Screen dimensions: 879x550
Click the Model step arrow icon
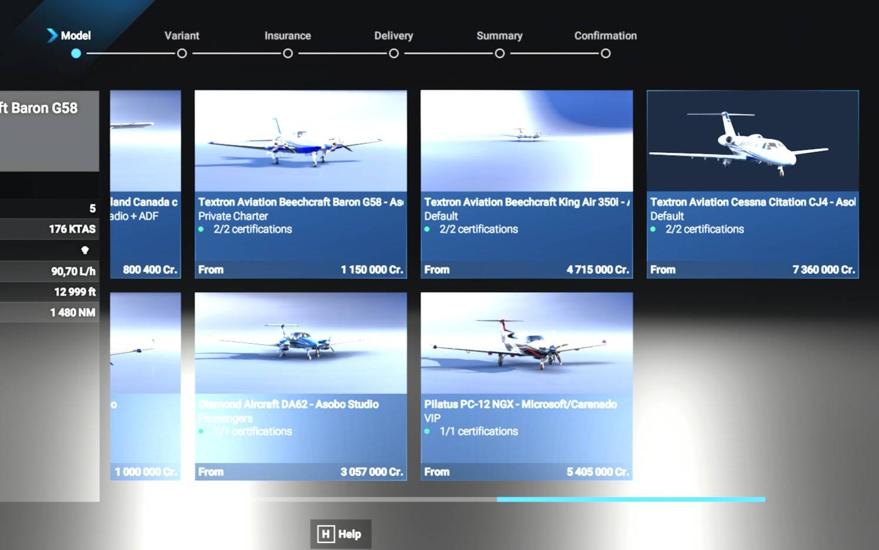click(x=52, y=35)
